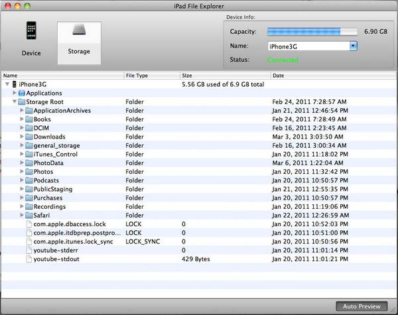398x315 pixels.
Task: Click the iTunes_Control folder icon
Action: click(x=29, y=155)
